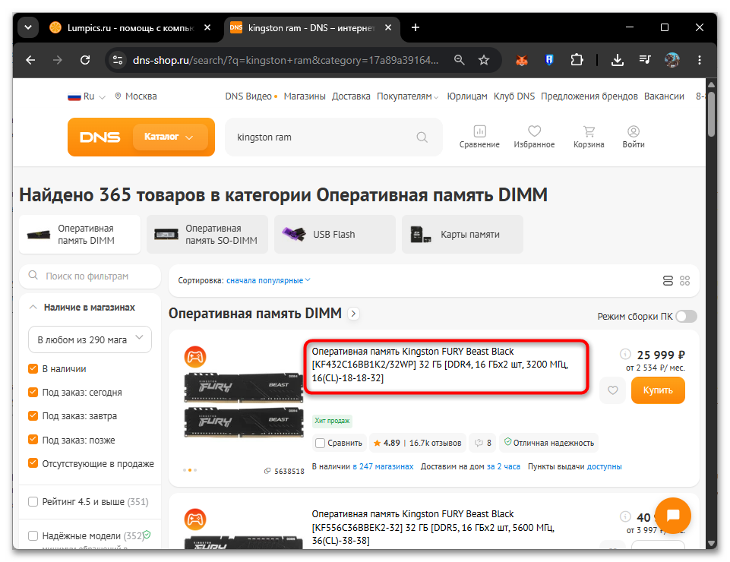
Task: Go back to the previous page
Action: pyautogui.click(x=30, y=60)
